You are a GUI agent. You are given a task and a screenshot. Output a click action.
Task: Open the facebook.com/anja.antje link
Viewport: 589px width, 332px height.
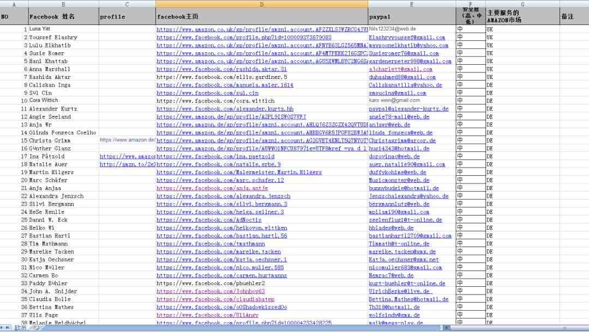pyautogui.click(x=212, y=188)
